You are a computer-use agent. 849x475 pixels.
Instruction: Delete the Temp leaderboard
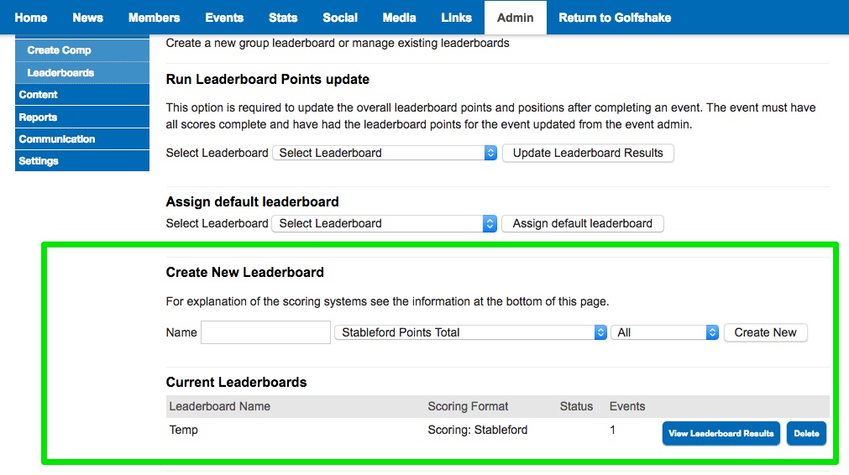pos(806,434)
